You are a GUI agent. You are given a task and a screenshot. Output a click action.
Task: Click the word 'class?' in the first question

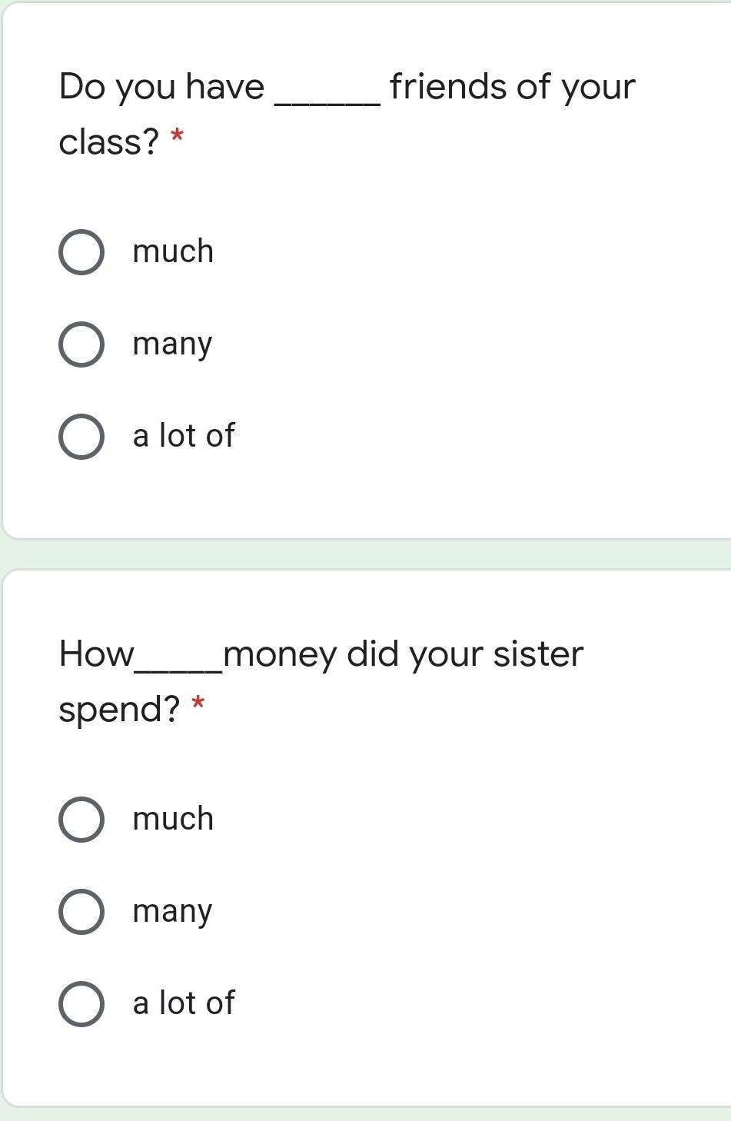108,142
